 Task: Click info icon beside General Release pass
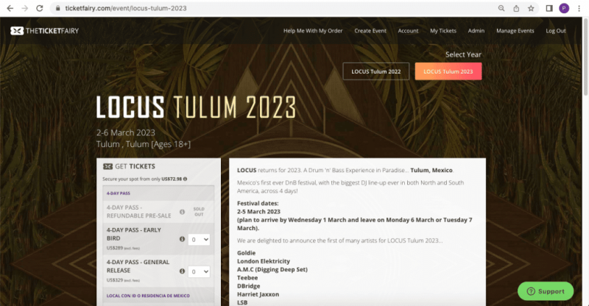(182, 271)
